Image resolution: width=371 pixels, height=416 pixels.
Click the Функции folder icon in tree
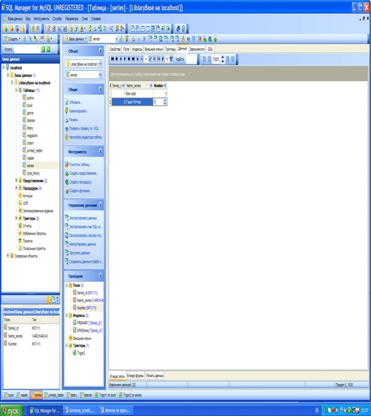20,195
